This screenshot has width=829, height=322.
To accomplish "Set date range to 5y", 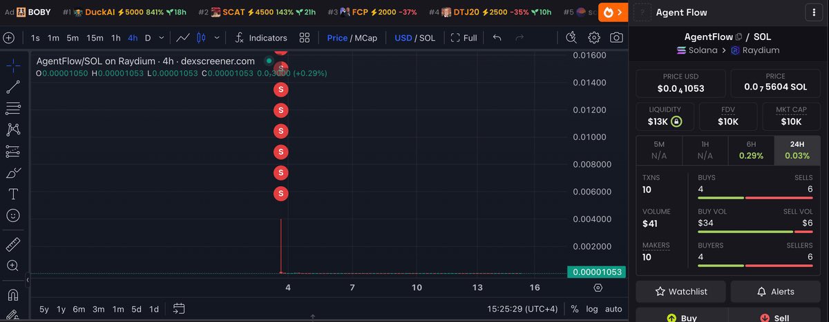I will tap(44, 309).
